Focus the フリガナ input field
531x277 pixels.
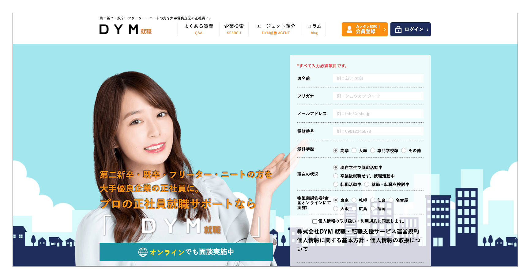378,96
